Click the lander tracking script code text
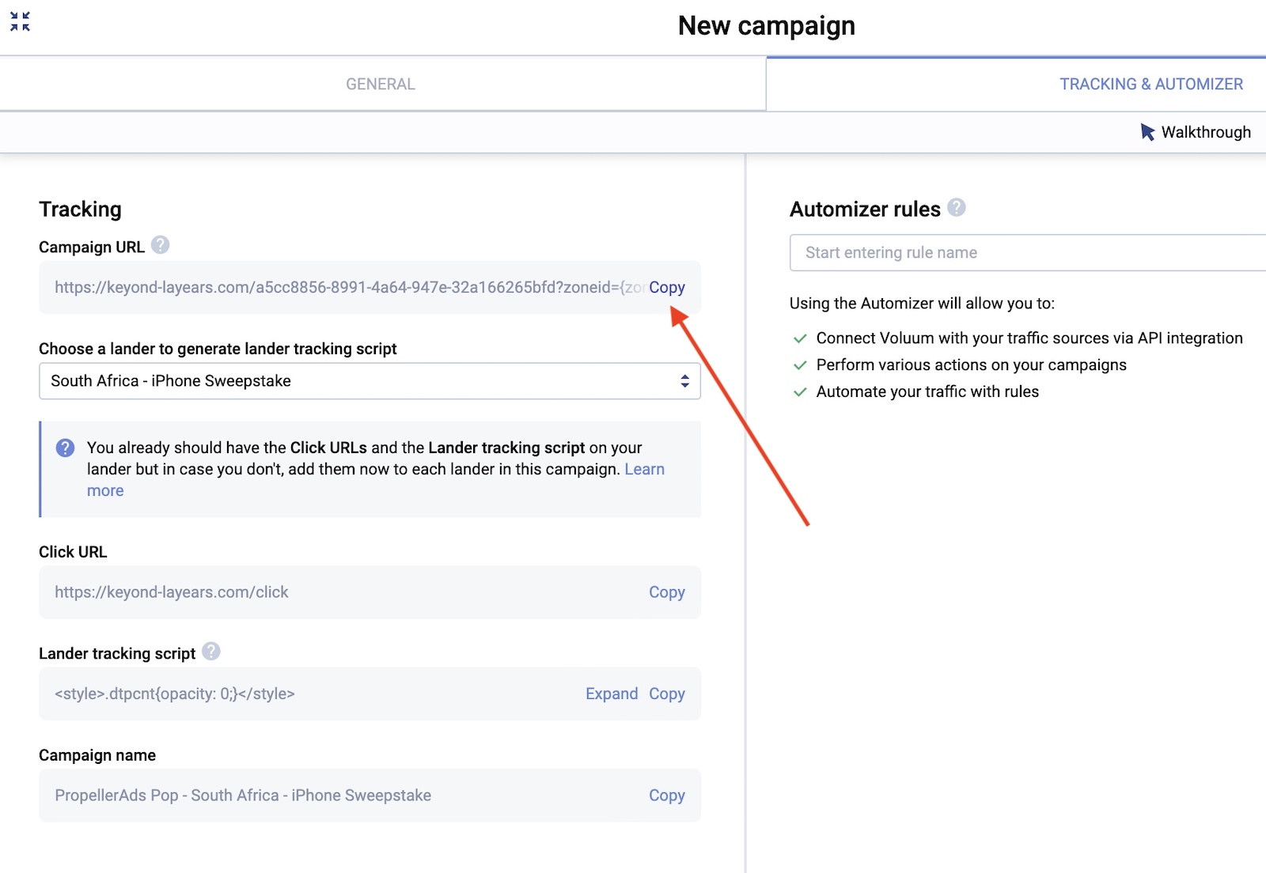The height and width of the screenshot is (873, 1266). point(175,693)
